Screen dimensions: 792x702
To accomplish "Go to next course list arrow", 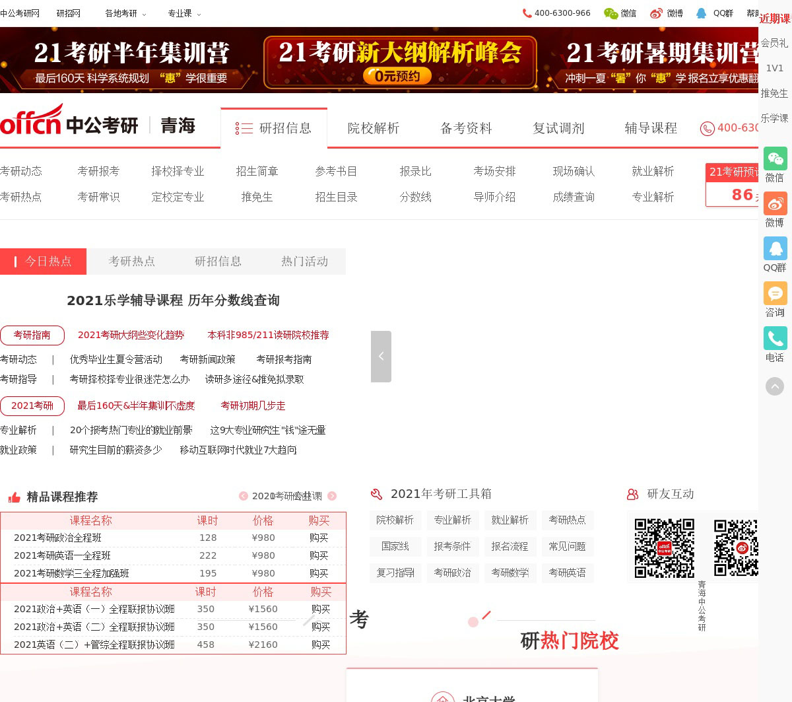I will coord(332,496).
